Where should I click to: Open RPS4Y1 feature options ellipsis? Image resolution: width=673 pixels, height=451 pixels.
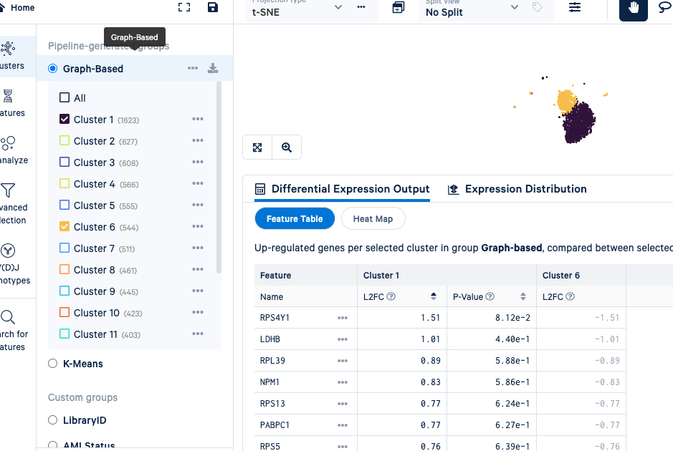[343, 318]
